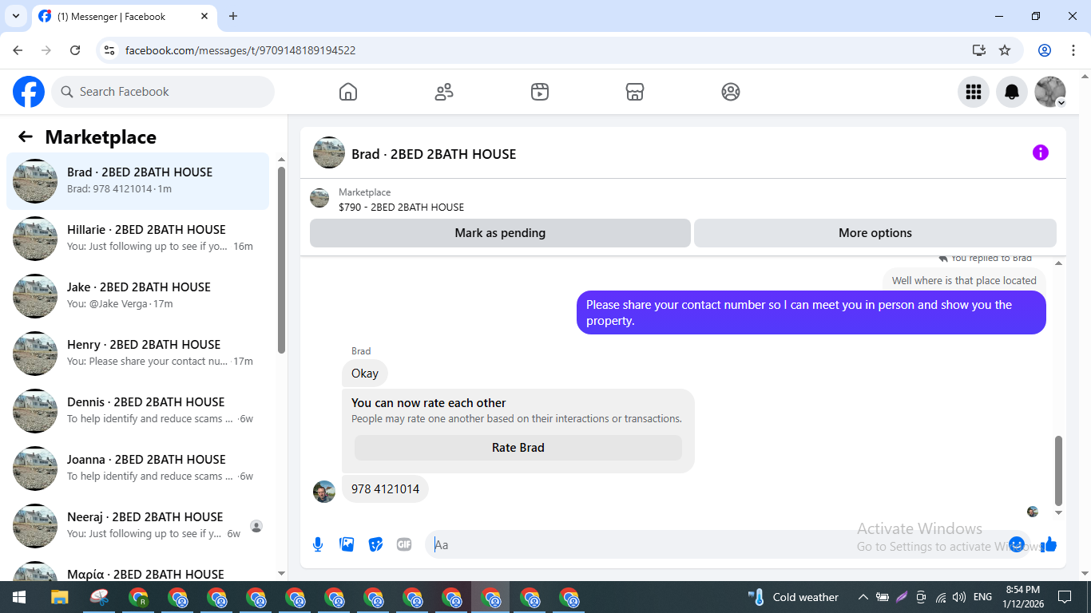Open Chrome profile icon
1091x613 pixels.
coord(1045,50)
